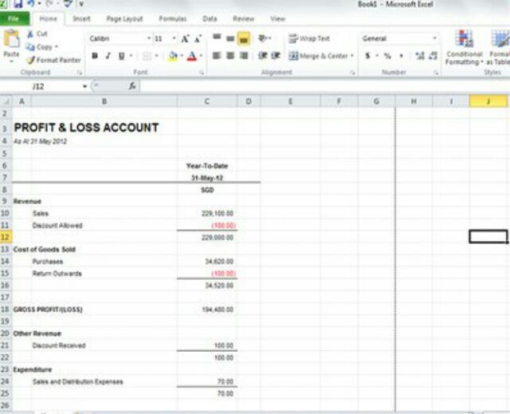
Task: Open the green File button
Action: point(14,18)
